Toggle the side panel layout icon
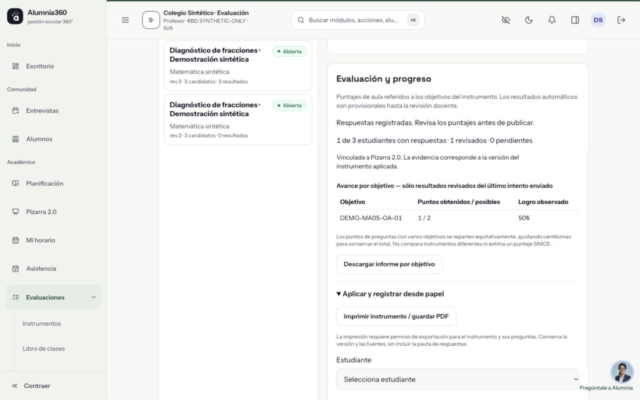Image resolution: width=640 pixels, height=400 pixels. pyautogui.click(x=575, y=20)
